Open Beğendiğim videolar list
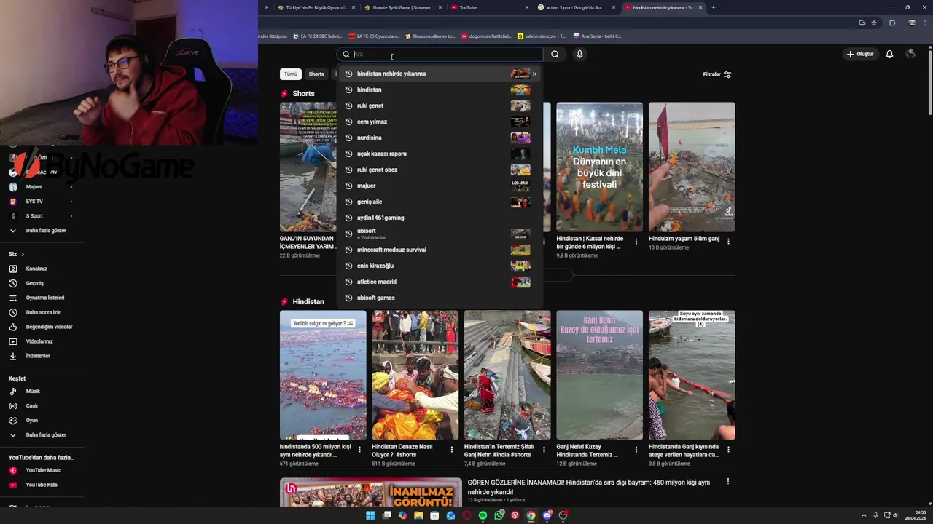 (41, 327)
